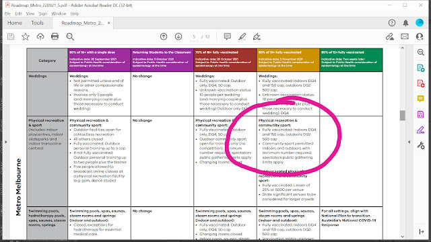Image resolution: width=431 pixels, height=242 pixels.
Task: Go to previous page arrow
Action: click(164, 36)
